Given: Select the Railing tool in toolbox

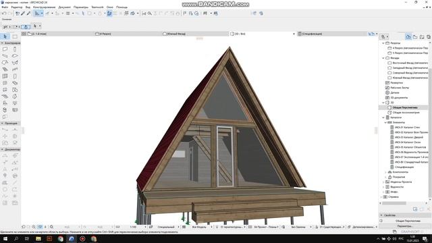Looking at the screenshot, I should (15, 70).
